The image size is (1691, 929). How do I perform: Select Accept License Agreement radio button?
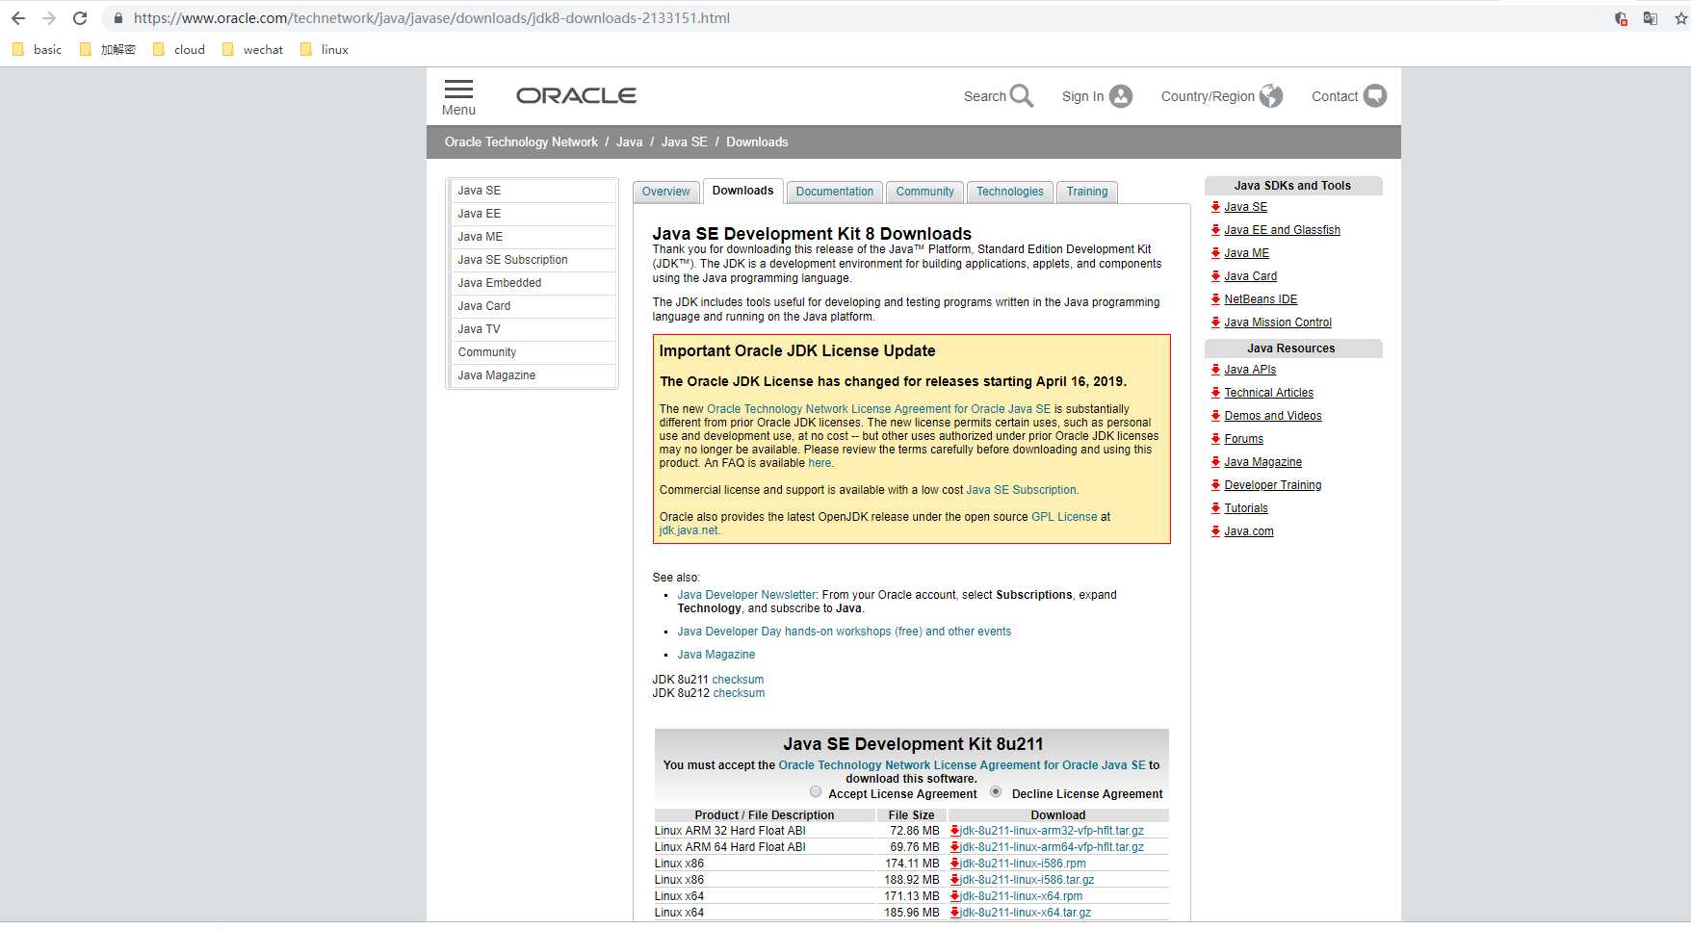pos(816,792)
